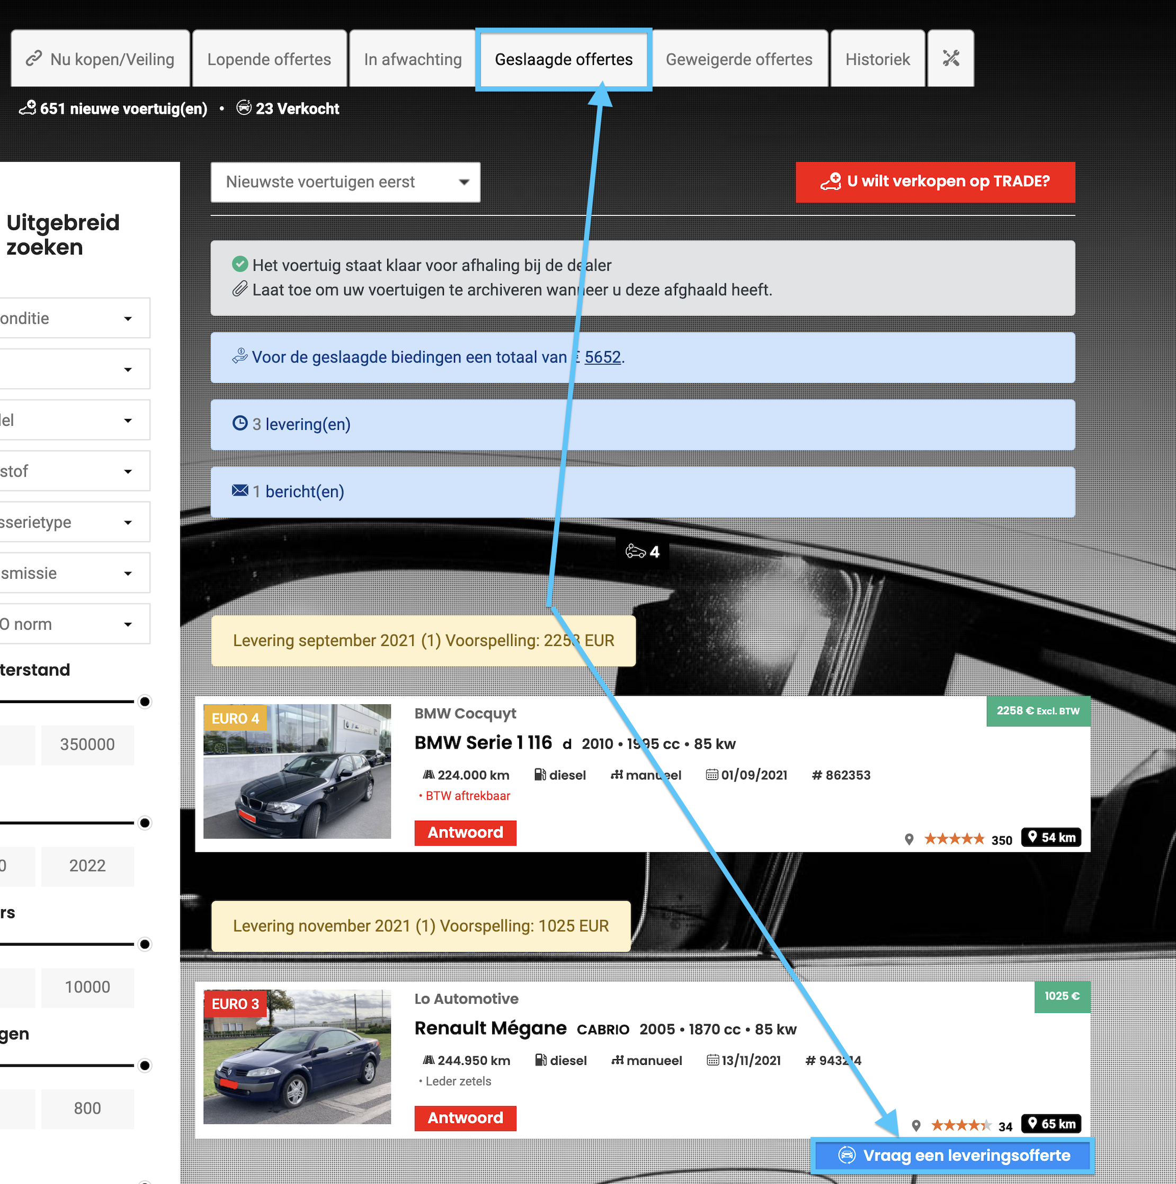Click the five-star rating for BMW Cocquyt
Image resolution: width=1176 pixels, height=1184 pixels.
click(x=954, y=838)
